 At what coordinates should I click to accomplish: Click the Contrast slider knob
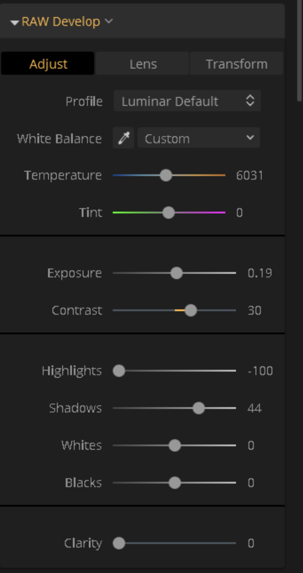(x=191, y=310)
